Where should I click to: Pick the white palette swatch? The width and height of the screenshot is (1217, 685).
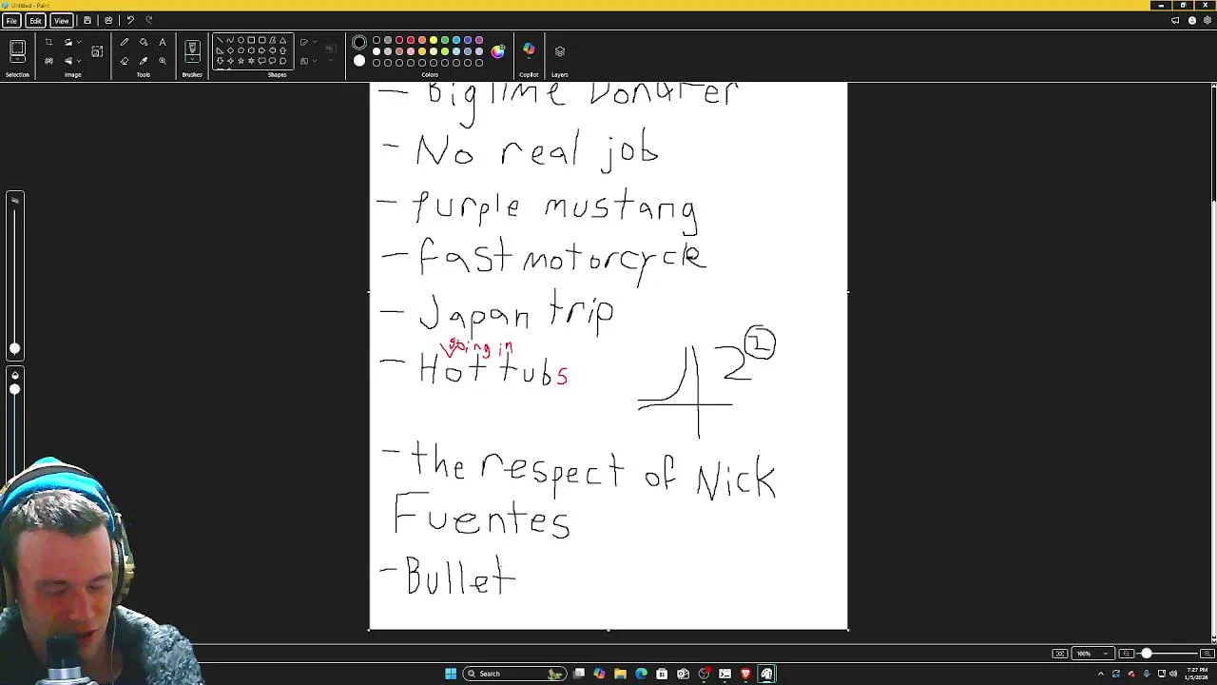click(377, 51)
